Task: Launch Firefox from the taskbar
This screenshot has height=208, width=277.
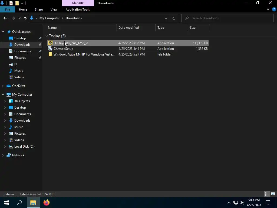Action: pyautogui.click(x=47, y=203)
